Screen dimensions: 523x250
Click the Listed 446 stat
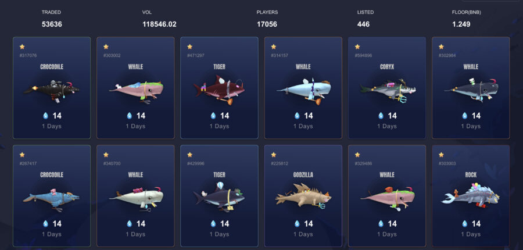pyautogui.click(x=366, y=19)
